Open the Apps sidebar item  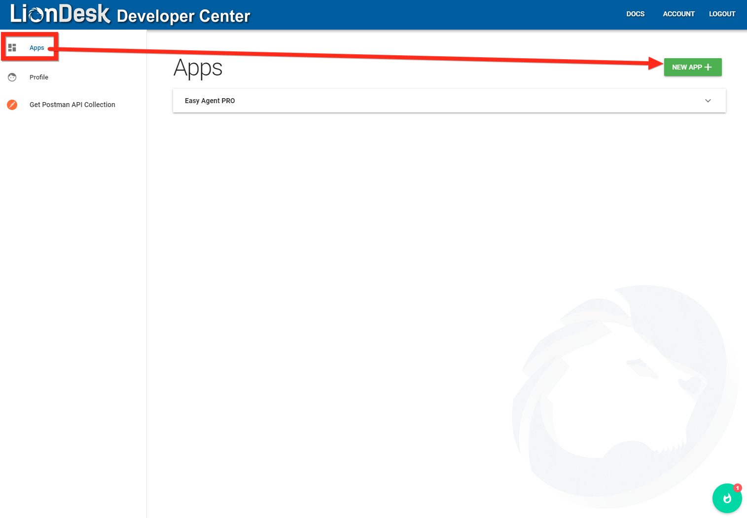pos(37,48)
